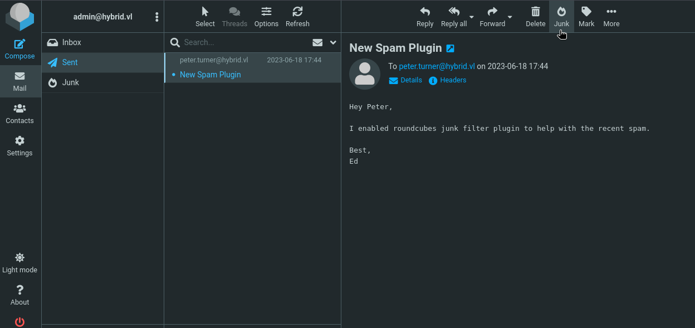Screen dimensions: 695x328
Task: Click the peter.turner@hybrid.vl recipient link in the message header
Action: point(437,66)
